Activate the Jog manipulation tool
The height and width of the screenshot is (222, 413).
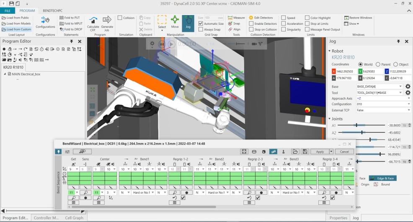click(x=188, y=23)
